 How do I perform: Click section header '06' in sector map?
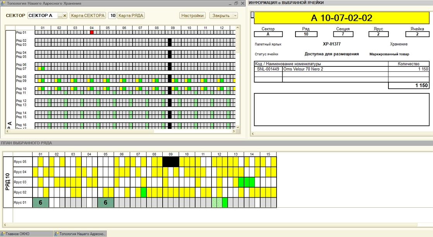[x=124, y=28]
